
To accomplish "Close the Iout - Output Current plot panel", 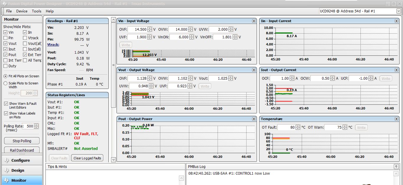I will 397,70.
